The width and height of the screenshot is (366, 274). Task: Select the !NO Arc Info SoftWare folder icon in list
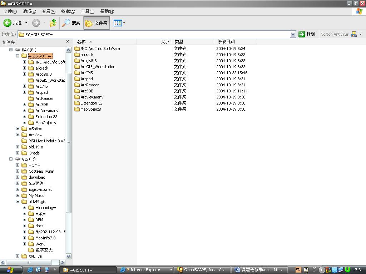77,49
